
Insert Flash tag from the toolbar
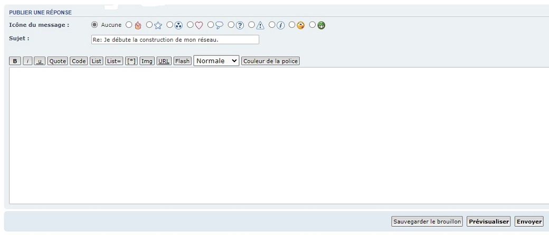[182, 61]
